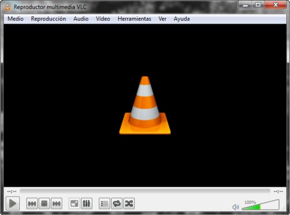Open the Medio menu
This screenshot has height=215, width=290.
click(15, 19)
